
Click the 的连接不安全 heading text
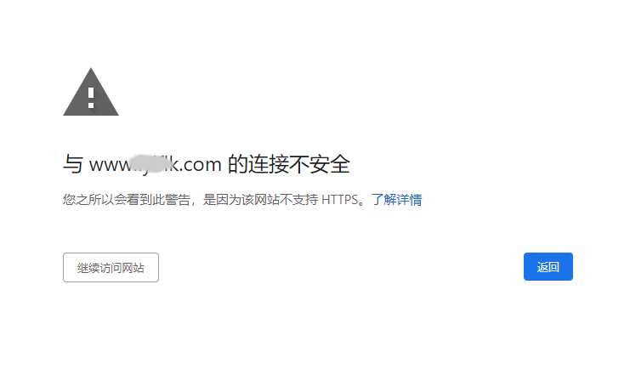coord(288,164)
